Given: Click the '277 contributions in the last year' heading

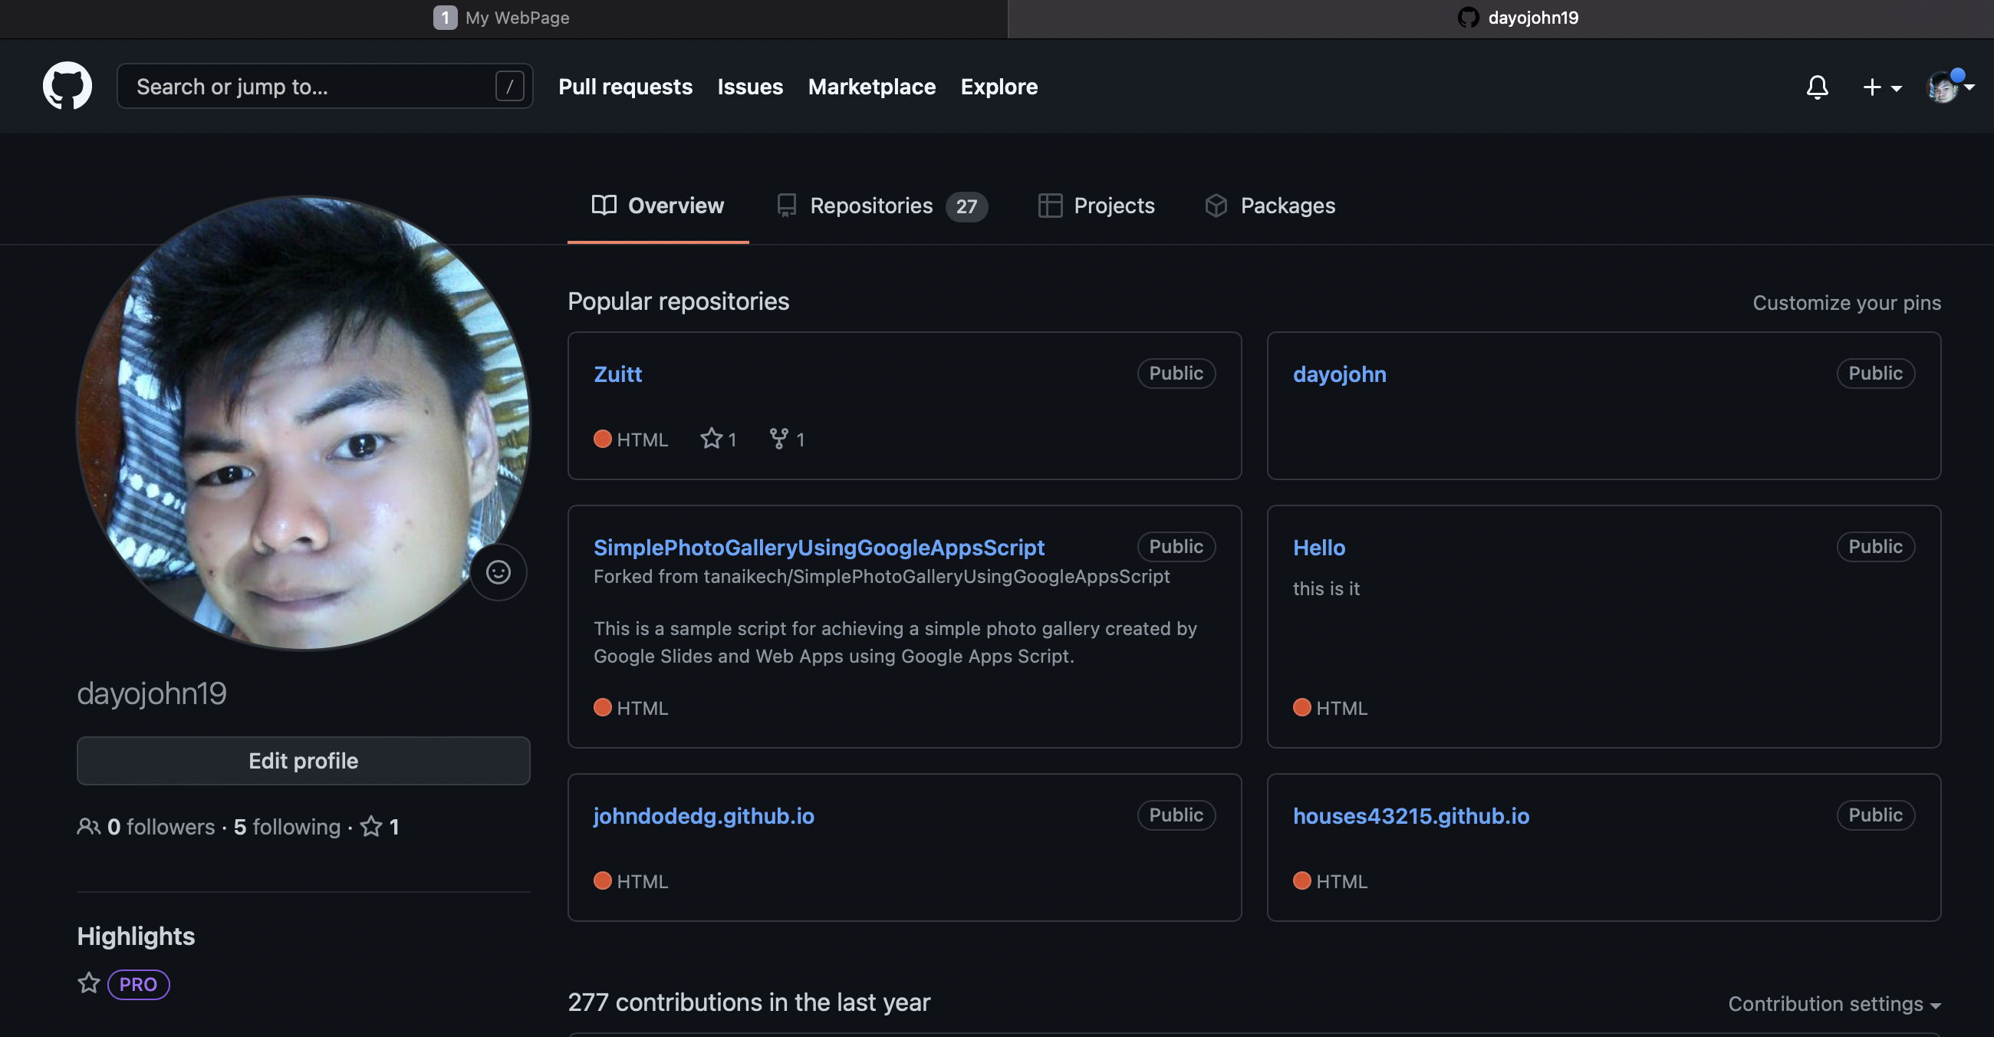Looking at the screenshot, I should (x=749, y=1002).
